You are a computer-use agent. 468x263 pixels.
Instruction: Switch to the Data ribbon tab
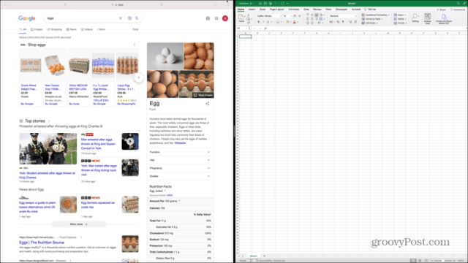point(306,9)
